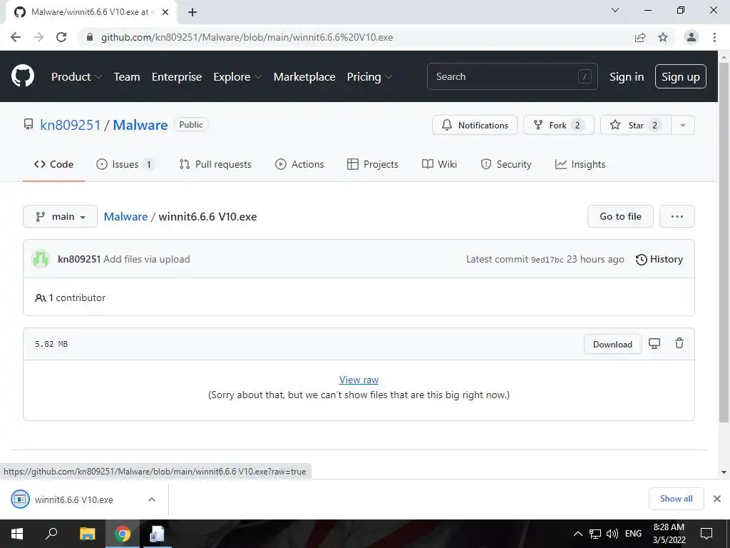Click Show all downloads button
Viewport: 730px width, 548px height.
point(676,499)
